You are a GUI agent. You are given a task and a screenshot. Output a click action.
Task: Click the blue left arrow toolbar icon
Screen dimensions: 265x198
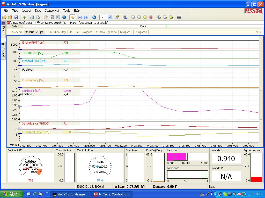pyautogui.click(x=80, y=17)
